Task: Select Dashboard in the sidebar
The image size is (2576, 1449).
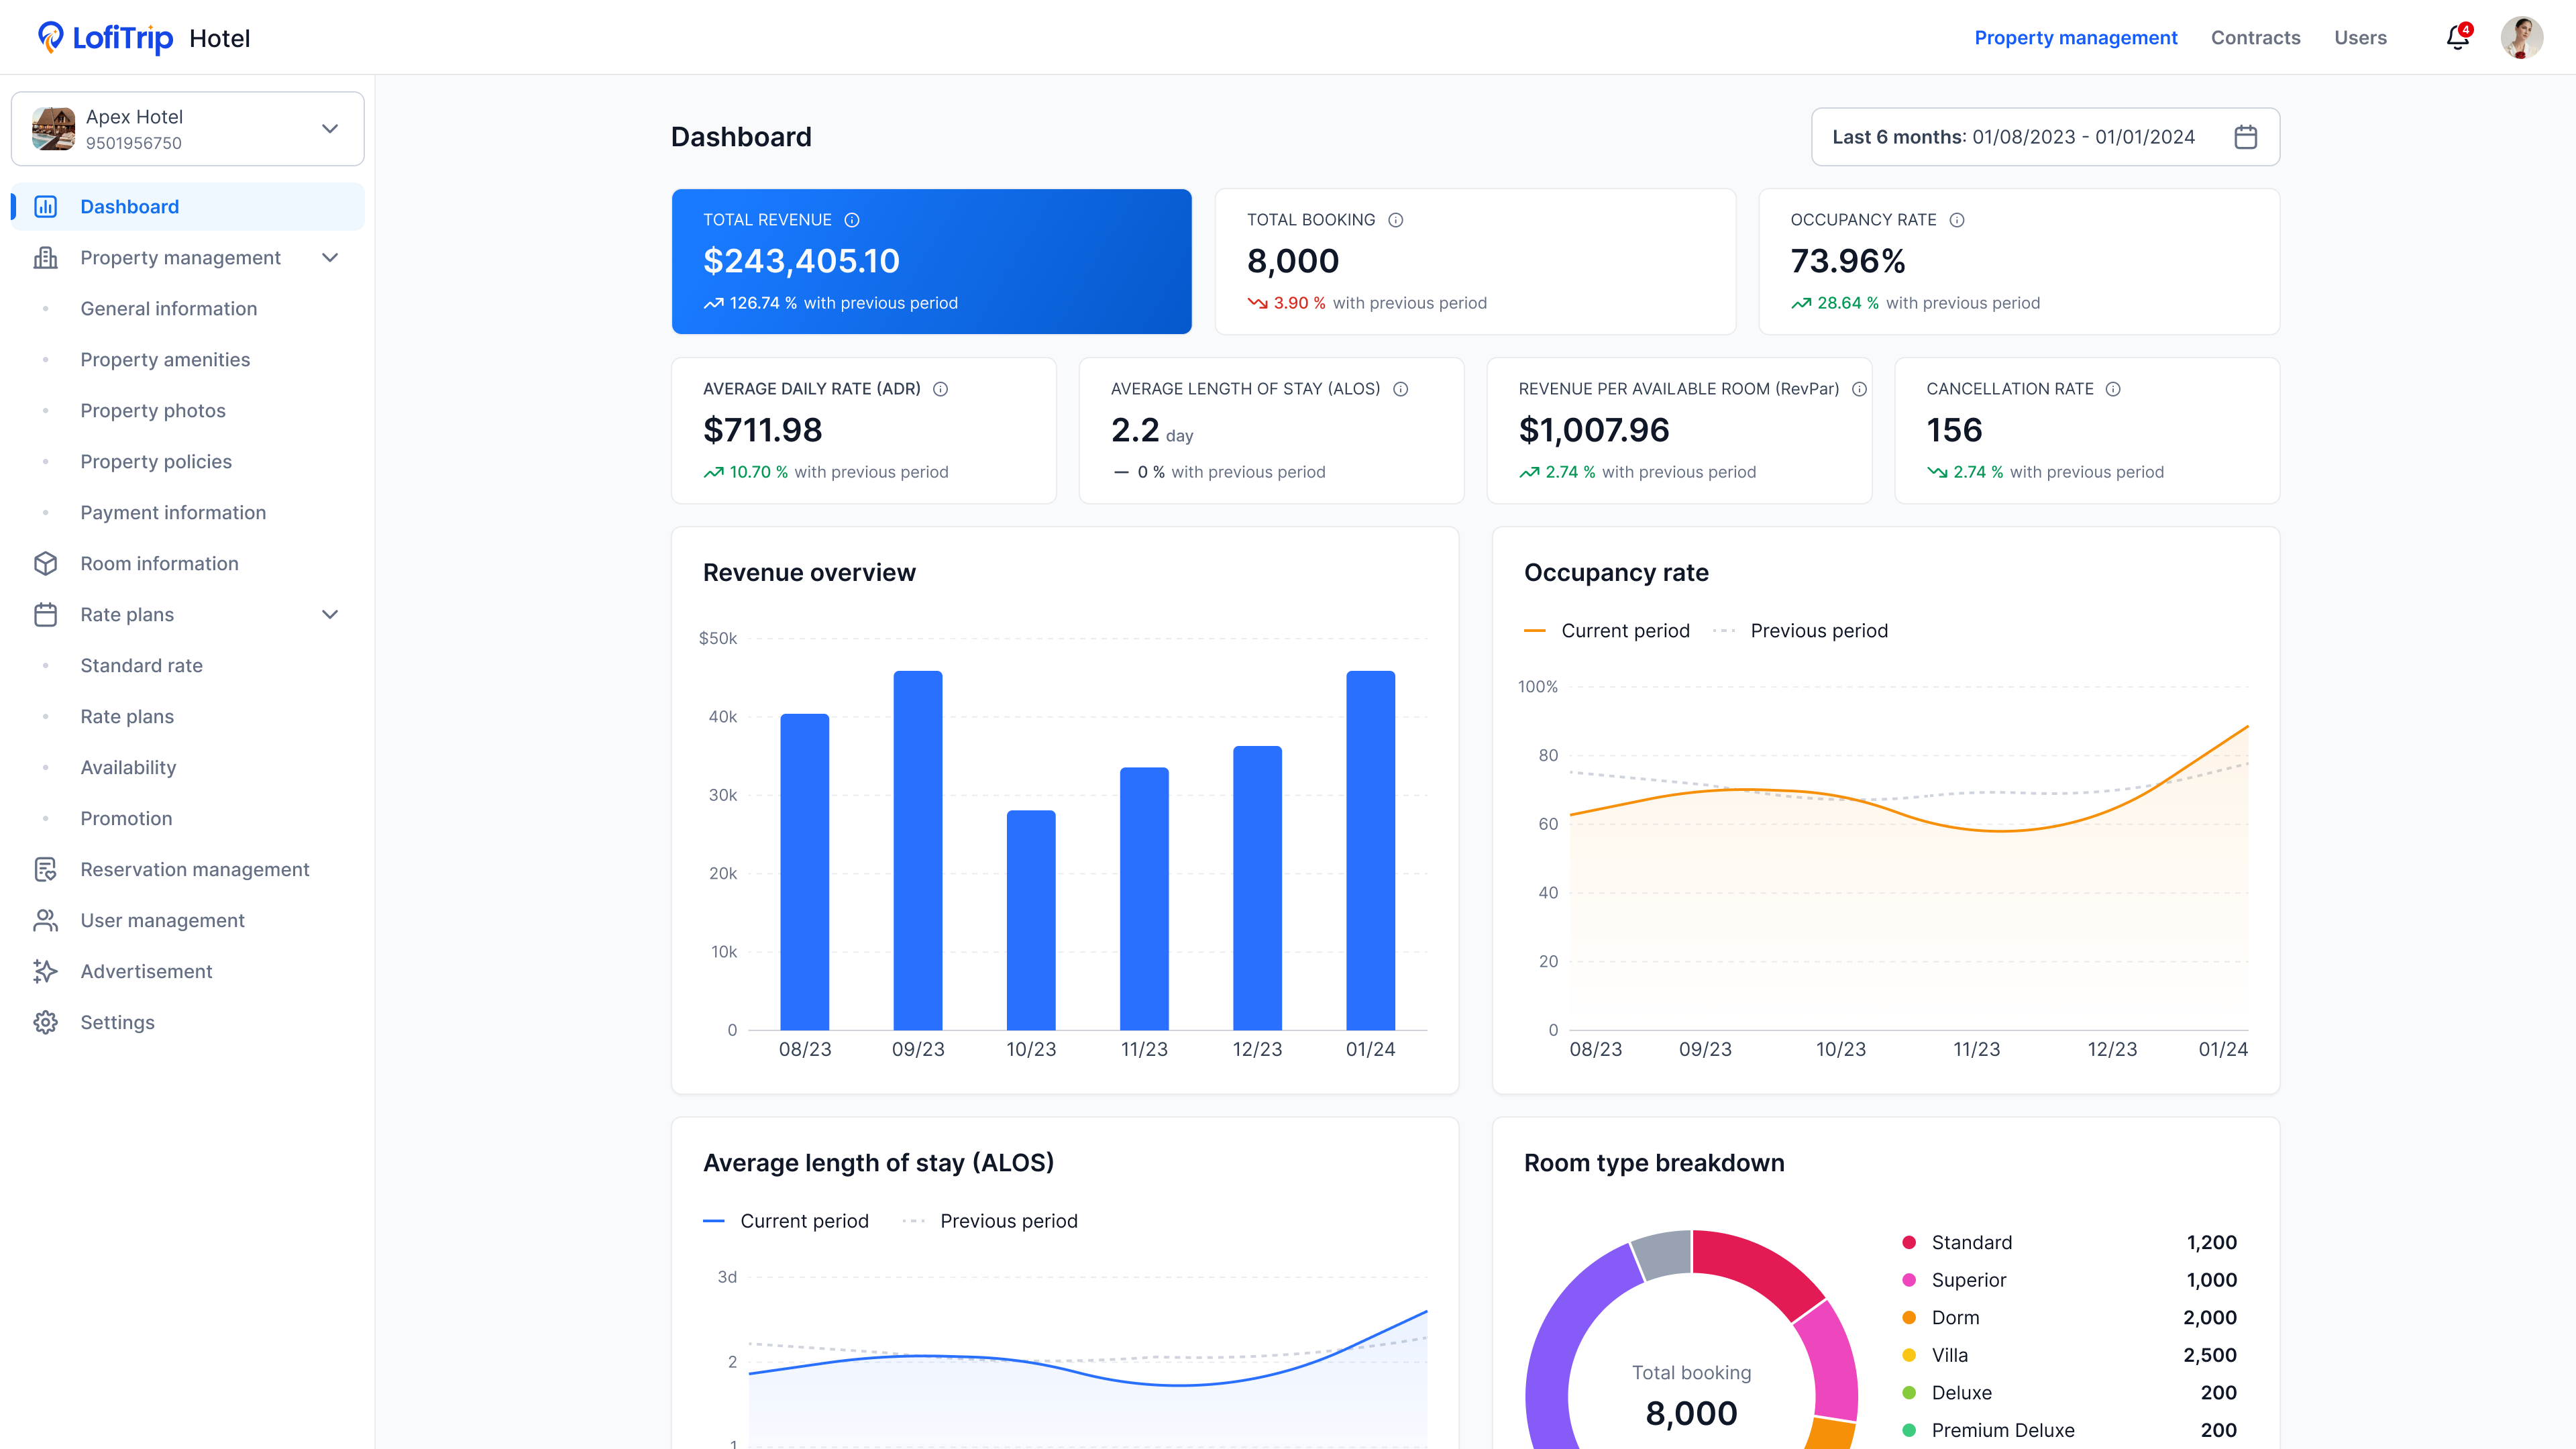Action: pos(188,207)
